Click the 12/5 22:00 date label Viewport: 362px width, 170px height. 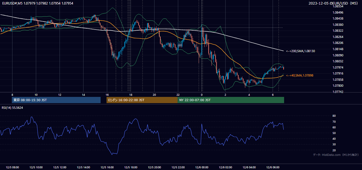178,167
